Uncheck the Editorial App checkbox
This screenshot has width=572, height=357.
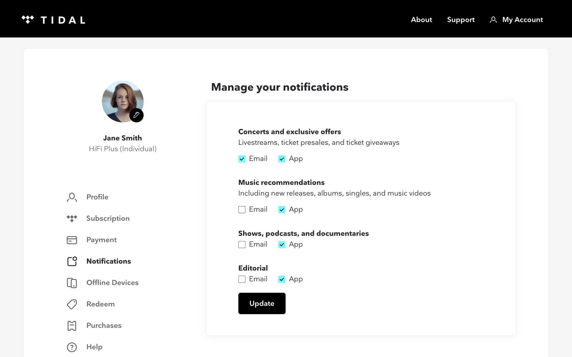(282, 279)
